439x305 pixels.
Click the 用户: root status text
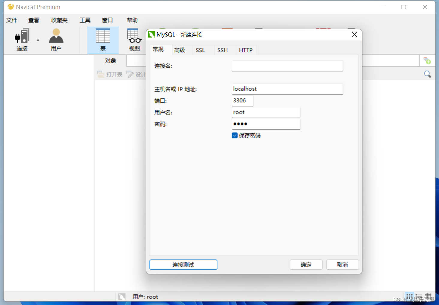pos(145,297)
